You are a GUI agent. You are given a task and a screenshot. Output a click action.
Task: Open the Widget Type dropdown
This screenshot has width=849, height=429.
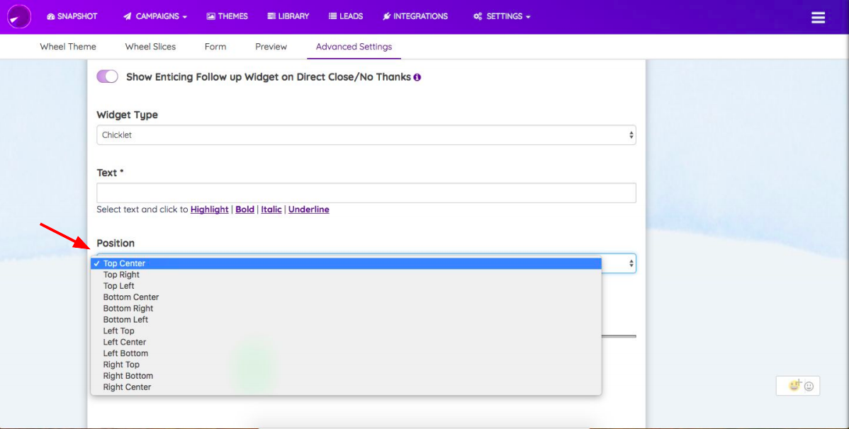366,135
